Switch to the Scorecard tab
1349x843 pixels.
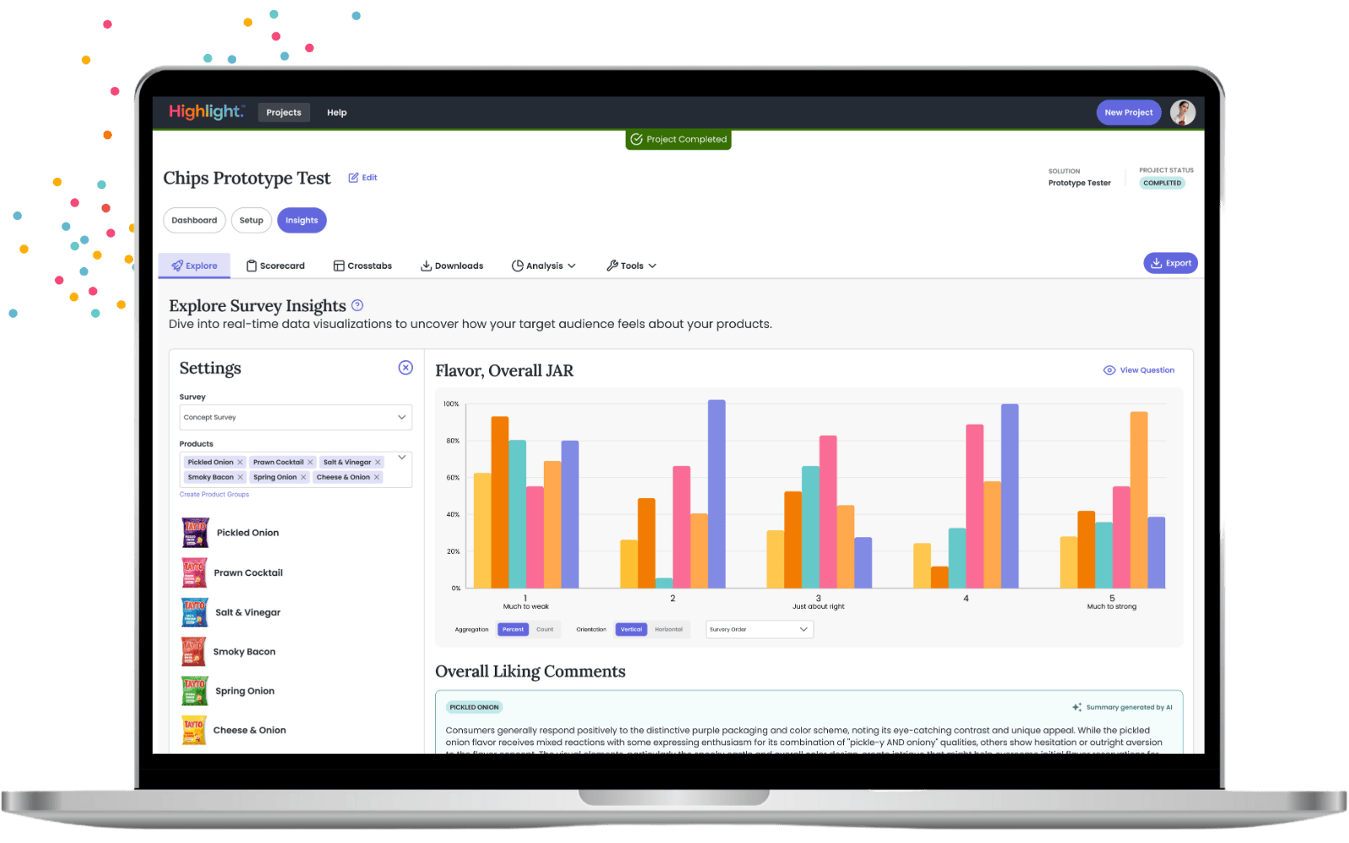click(276, 266)
